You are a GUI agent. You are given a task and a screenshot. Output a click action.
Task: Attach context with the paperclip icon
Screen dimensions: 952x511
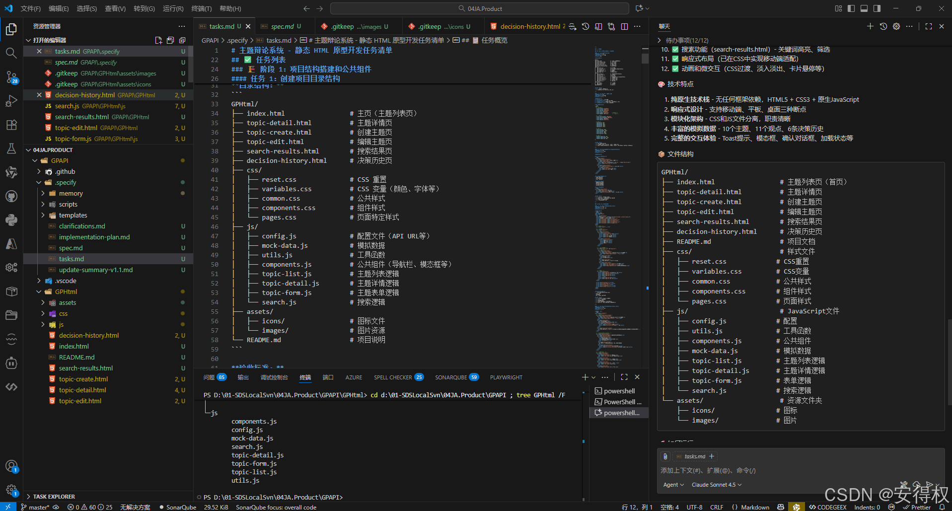[x=665, y=456]
